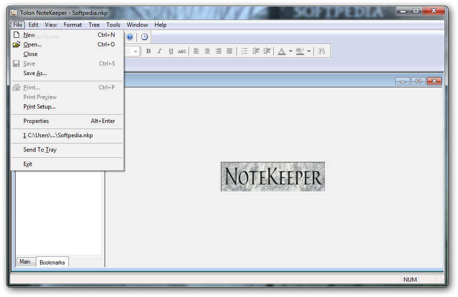The image size is (458, 297).
Task: Choose Print Setup... from the File menu
Action: click(x=67, y=107)
